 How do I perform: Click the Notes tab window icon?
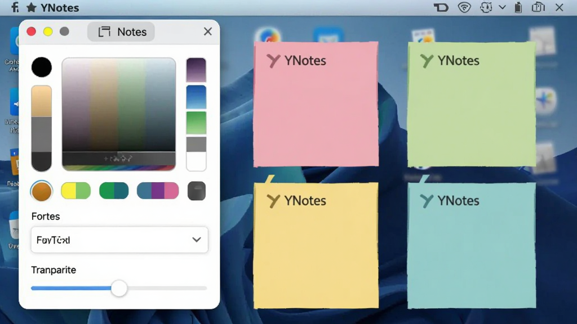104,32
